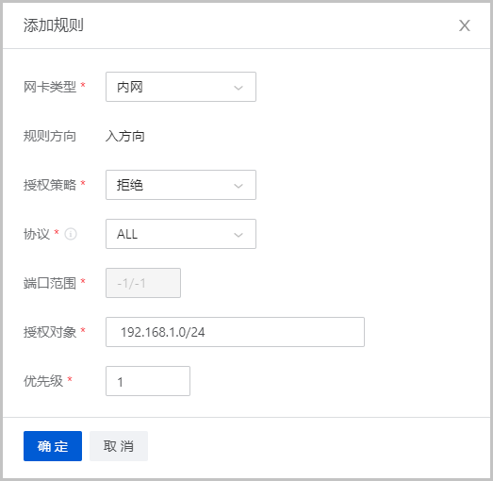493x481 pixels.
Task: Expand the 协议 dropdown showing ALL
Action: point(181,234)
